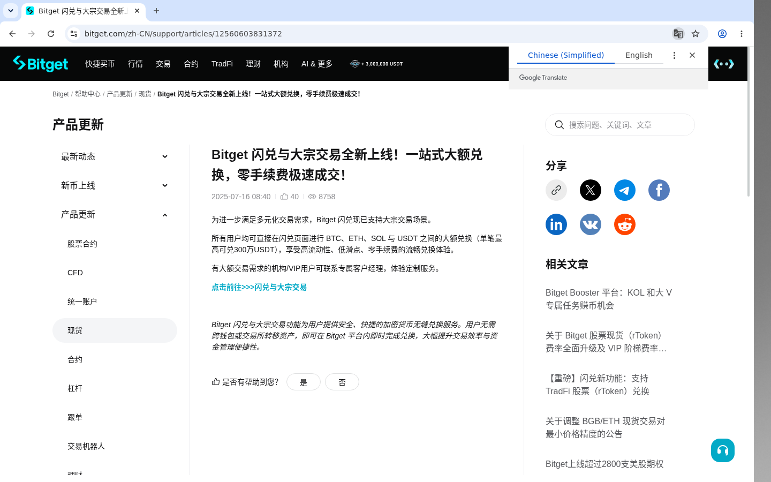Click 现货 breadcrumb link
771x482 pixels.
click(x=145, y=94)
